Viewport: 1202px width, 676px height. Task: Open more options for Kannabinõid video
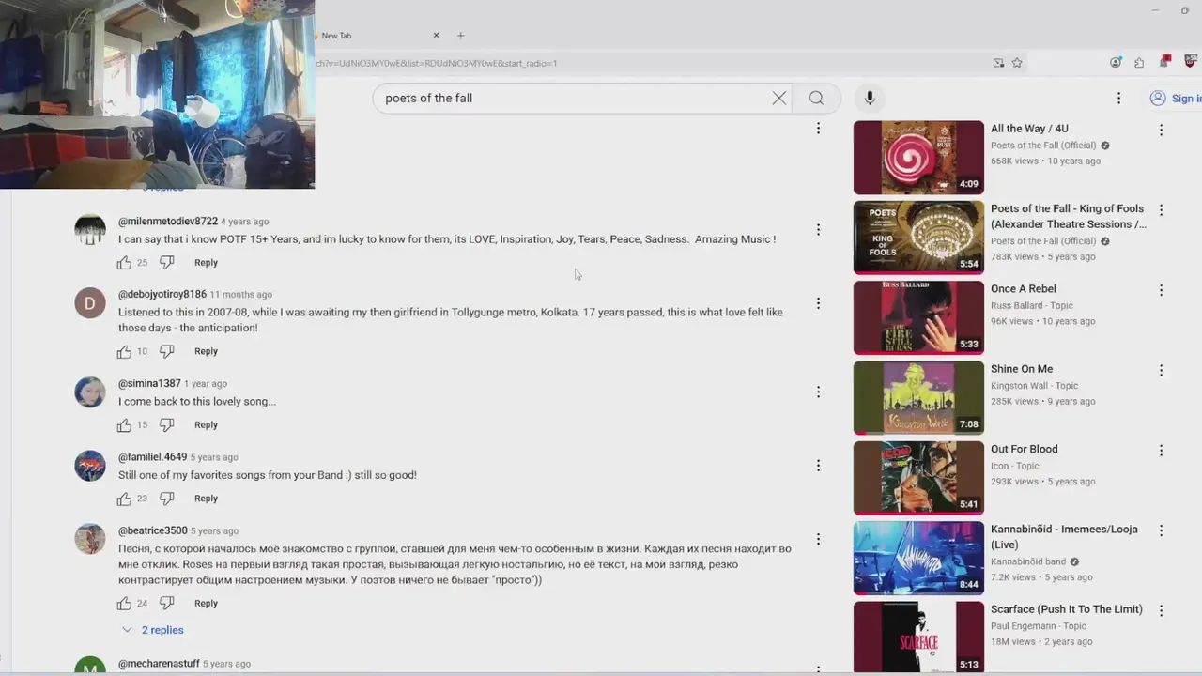[x=1161, y=530]
